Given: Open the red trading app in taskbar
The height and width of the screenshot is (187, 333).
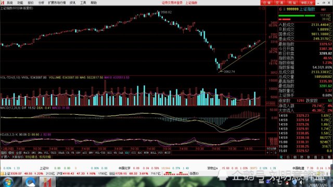Looking at the screenshot, I should coord(46,182).
